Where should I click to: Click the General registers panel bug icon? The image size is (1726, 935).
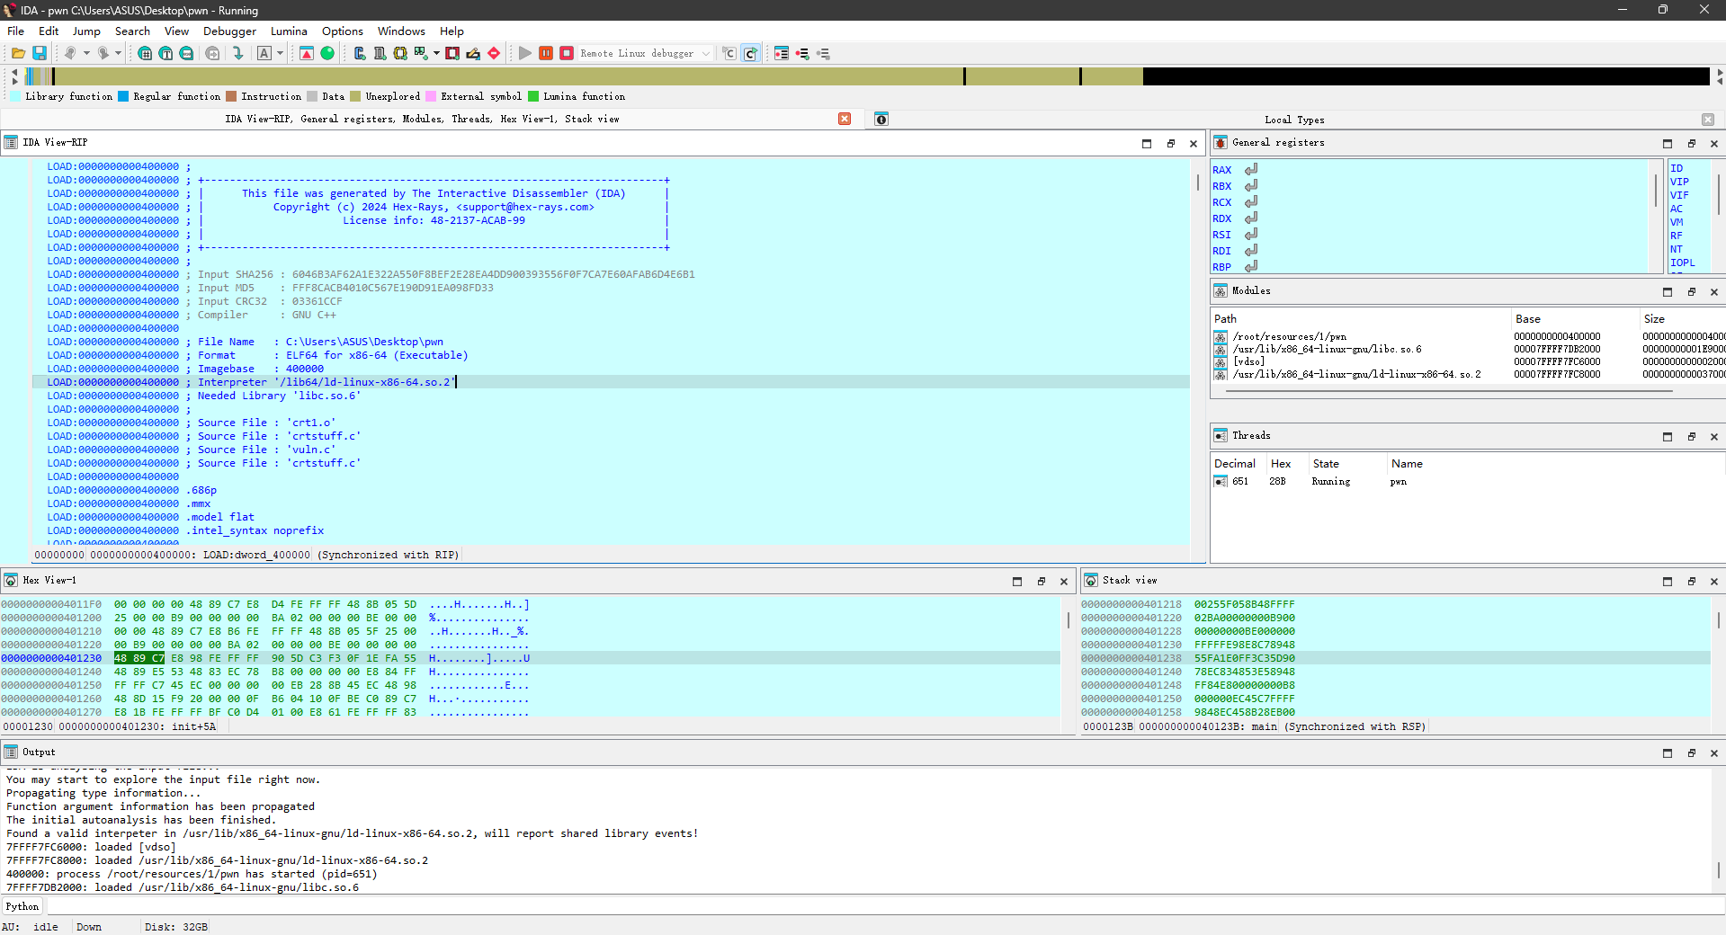click(1221, 143)
